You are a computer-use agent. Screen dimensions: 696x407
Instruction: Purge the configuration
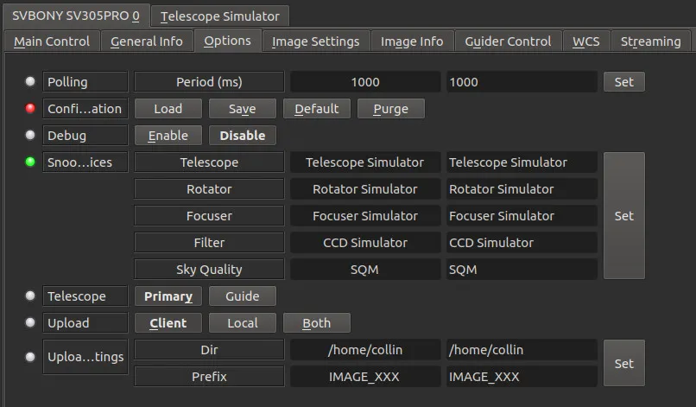pos(390,109)
